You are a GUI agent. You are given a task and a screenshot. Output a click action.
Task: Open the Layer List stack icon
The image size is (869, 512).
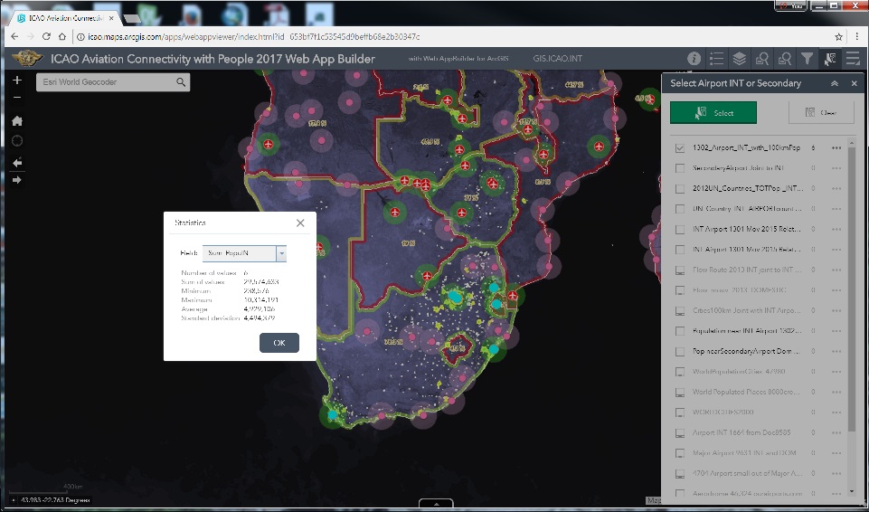[740, 59]
